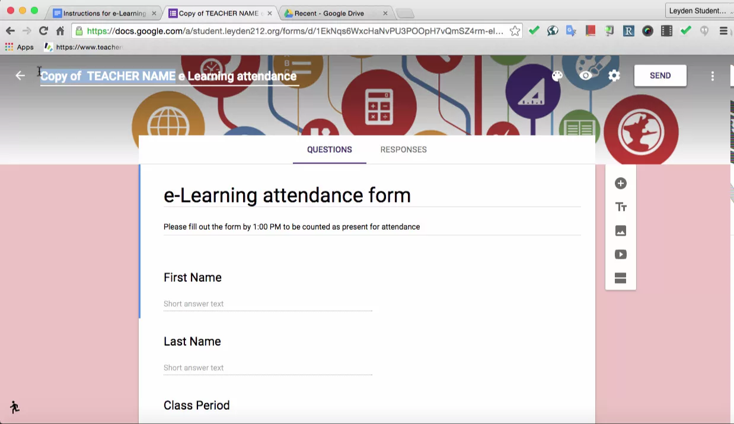This screenshot has height=424, width=734.
Task: Click short answer text under First Name
Action: 268,304
